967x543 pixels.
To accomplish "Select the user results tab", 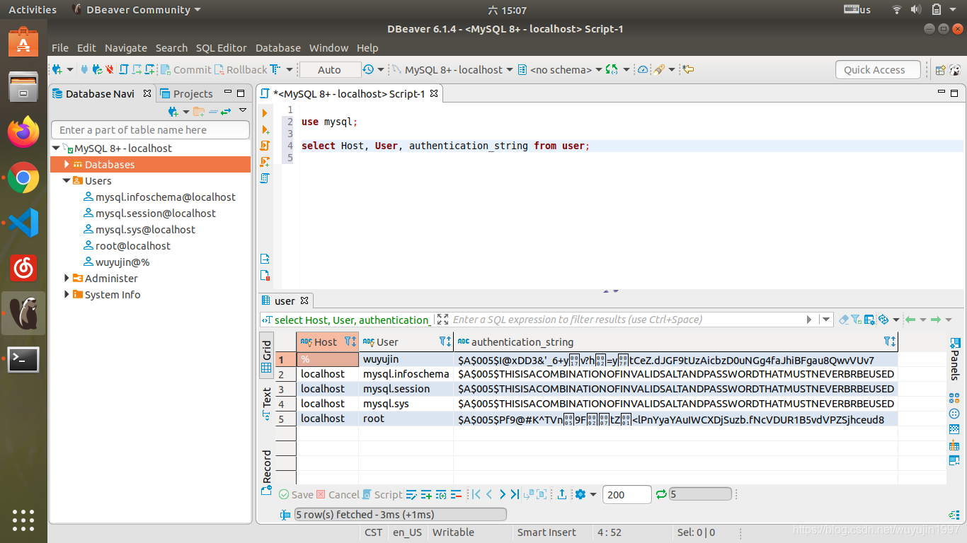I will pyautogui.click(x=285, y=300).
